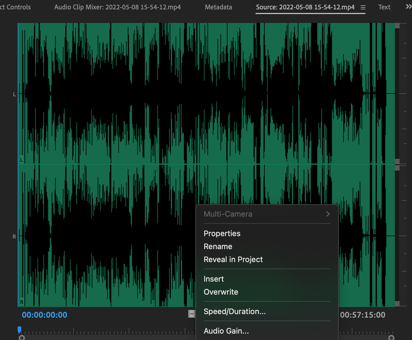The width and height of the screenshot is (412, 340).
Task: Click top handle of left-channel vertical zoom bar
Action: pyautogui.click(x=397, y=26)
